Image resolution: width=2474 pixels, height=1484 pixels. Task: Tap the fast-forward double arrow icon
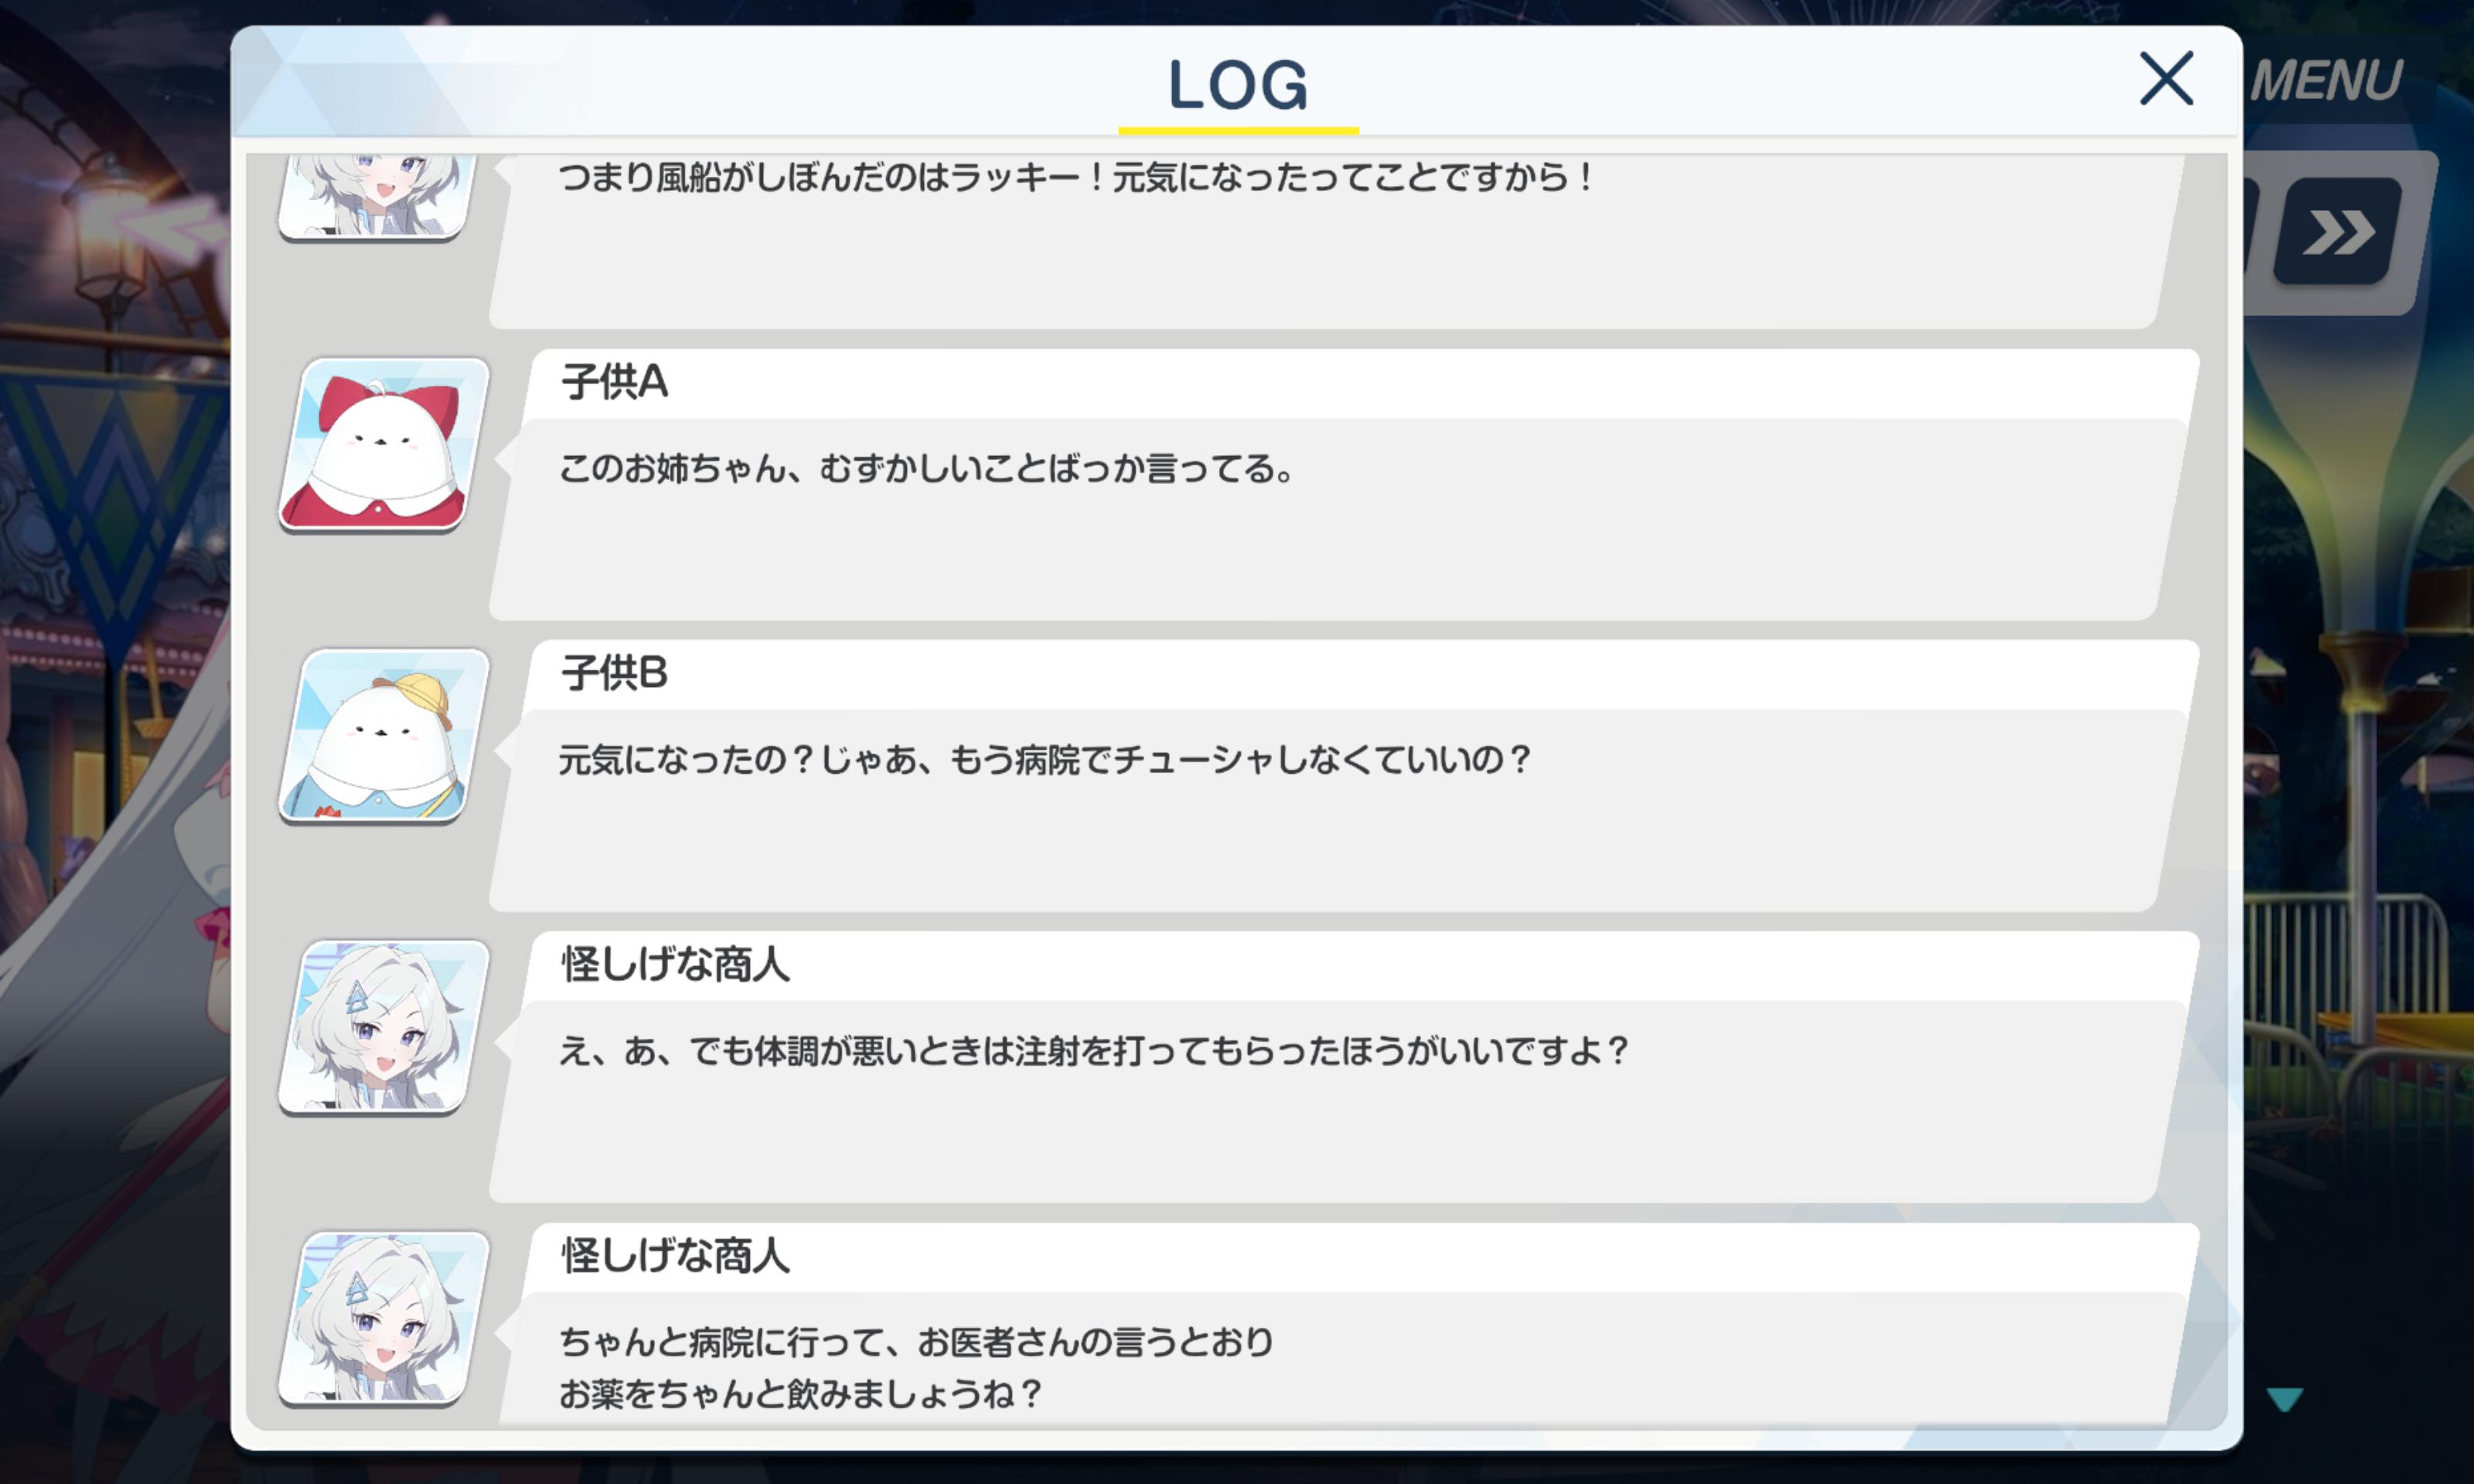[x=2339, y=232]
